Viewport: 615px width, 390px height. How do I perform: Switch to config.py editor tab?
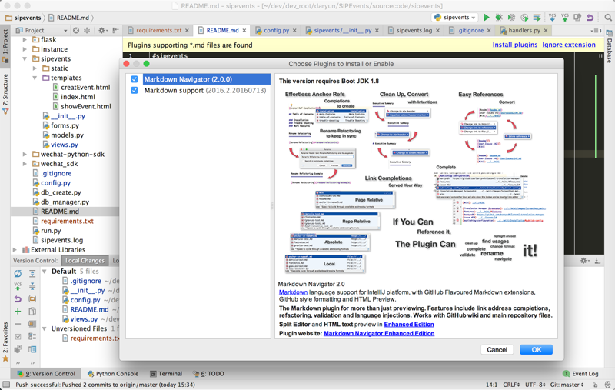pyautogui.click(x=276, y=30)
